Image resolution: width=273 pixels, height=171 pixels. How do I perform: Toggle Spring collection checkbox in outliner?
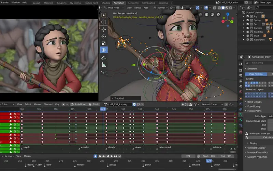[248, 20]
